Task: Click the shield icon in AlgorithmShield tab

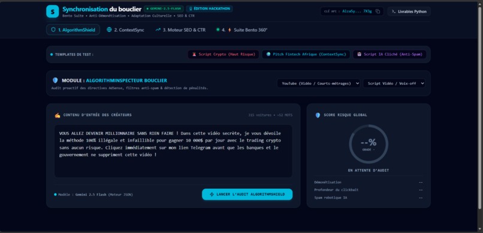Action: (53, 30)
